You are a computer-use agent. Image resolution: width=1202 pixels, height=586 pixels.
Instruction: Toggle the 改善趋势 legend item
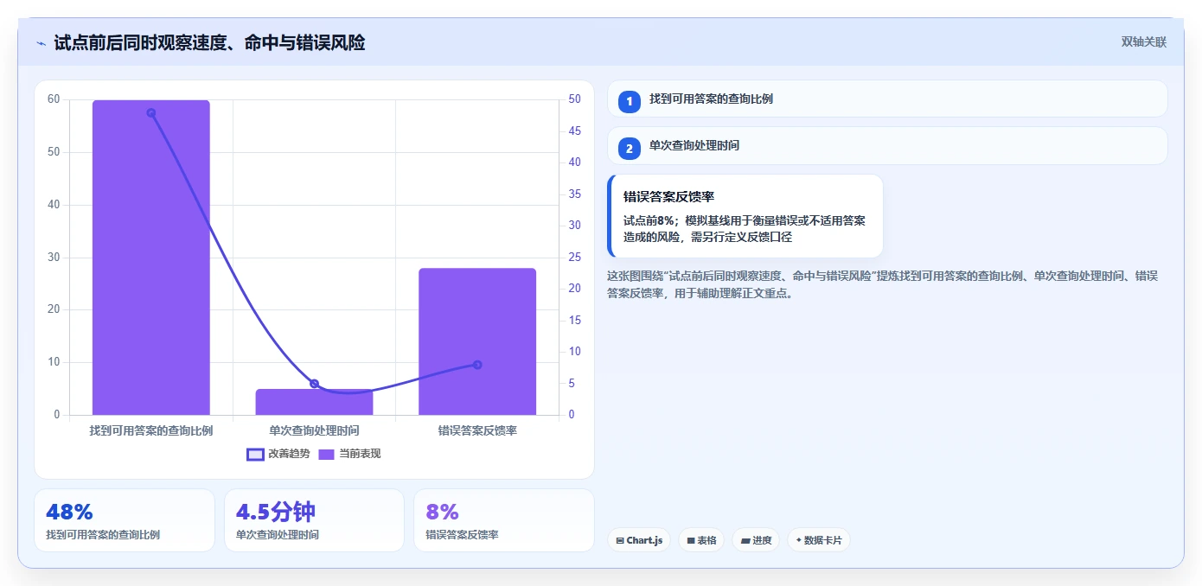[x=278, y=454]
